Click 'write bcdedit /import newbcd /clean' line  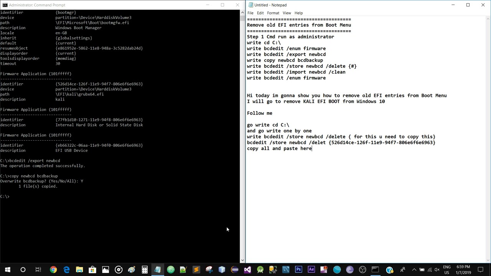tap(296, 72)
